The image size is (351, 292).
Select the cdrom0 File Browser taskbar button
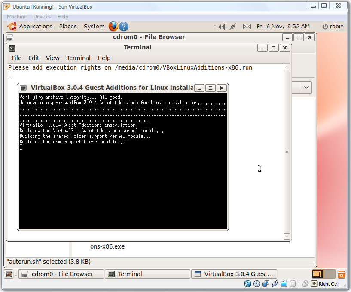tap(61, 274)
